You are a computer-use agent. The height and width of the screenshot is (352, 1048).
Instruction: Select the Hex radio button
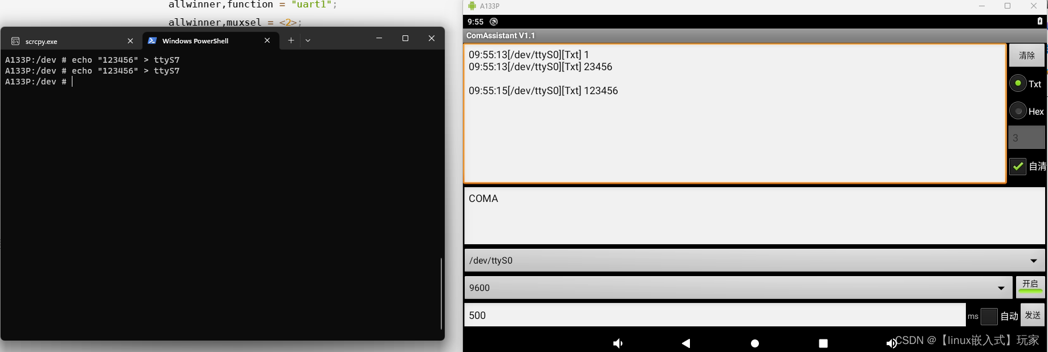click(1018, 111)
